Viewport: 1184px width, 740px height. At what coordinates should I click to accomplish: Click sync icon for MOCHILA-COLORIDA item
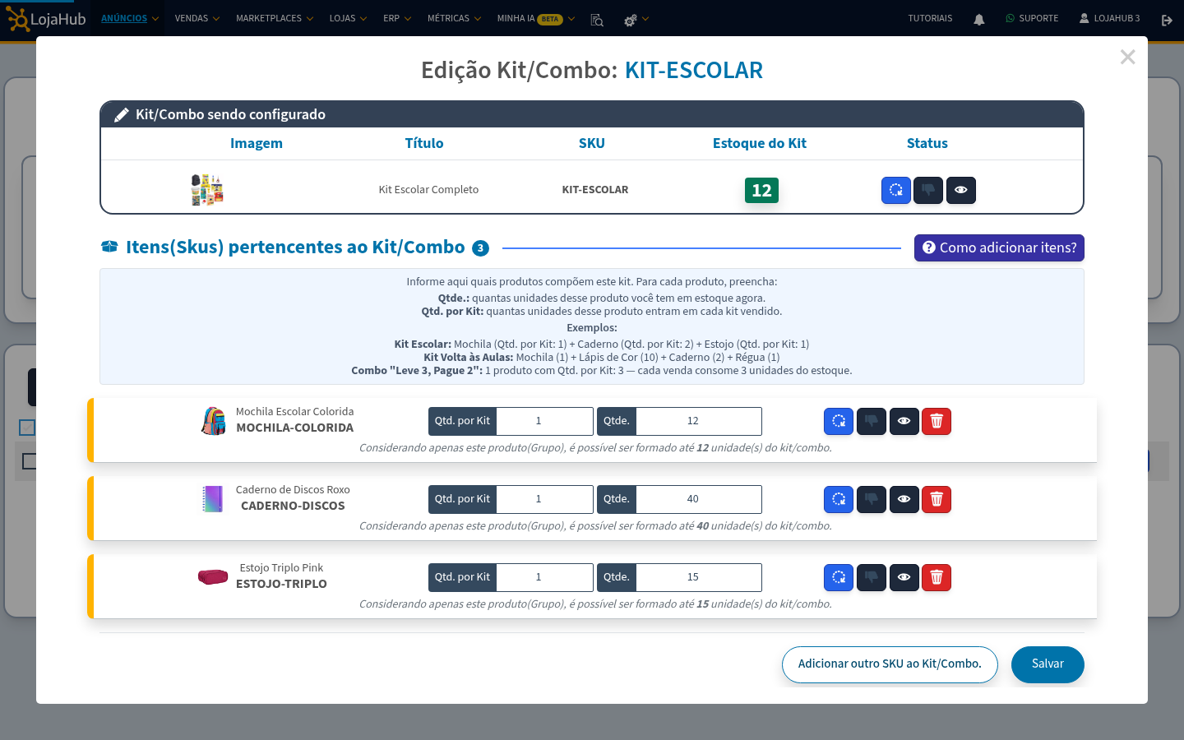839,421
